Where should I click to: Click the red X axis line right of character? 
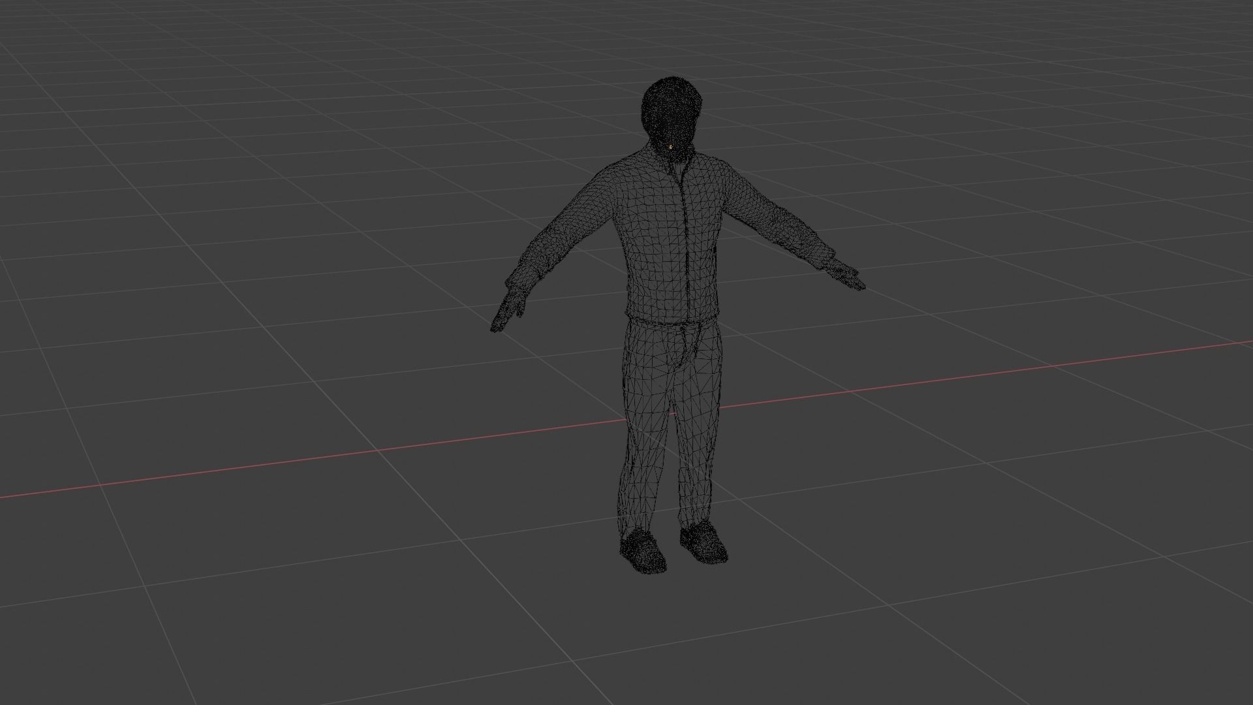coord(979,375)
